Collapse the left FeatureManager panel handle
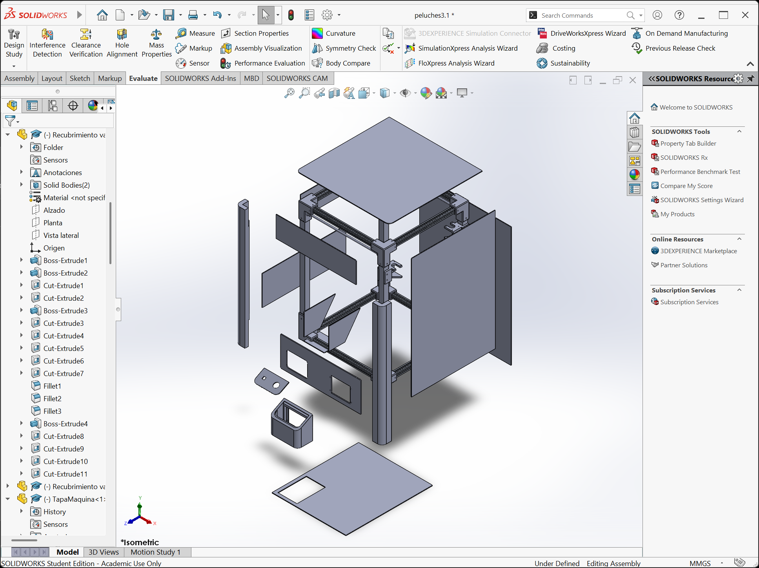The image size is (759, 568). coord(118,309)
